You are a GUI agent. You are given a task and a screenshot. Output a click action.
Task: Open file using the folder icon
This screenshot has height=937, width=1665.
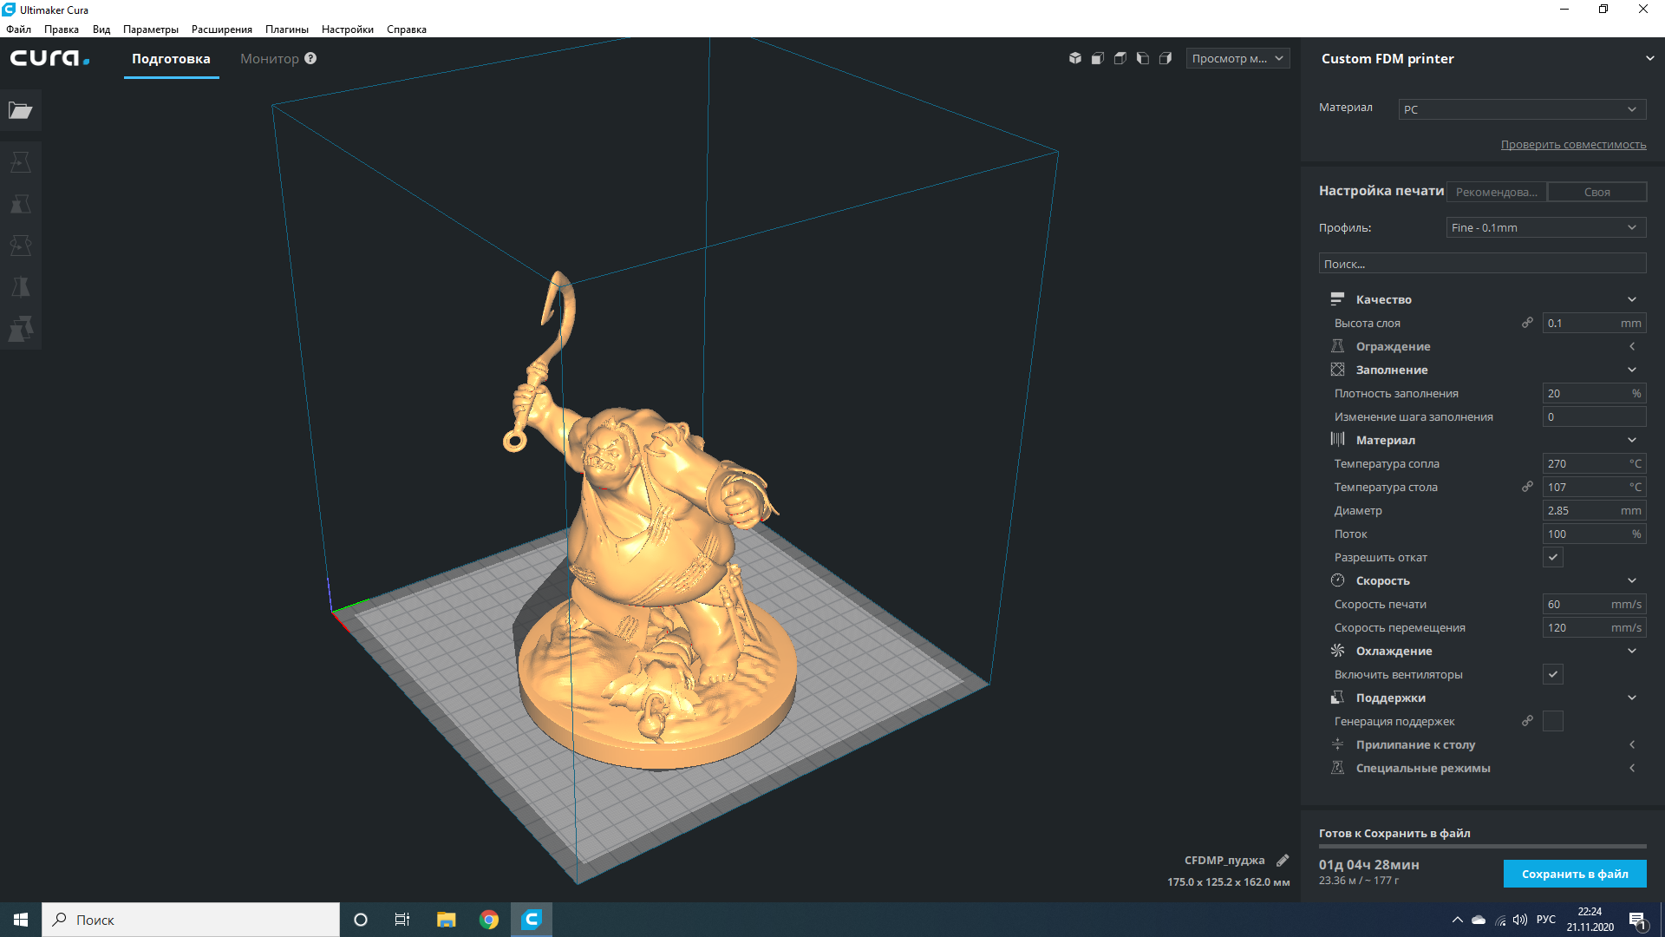coord(21,110)
